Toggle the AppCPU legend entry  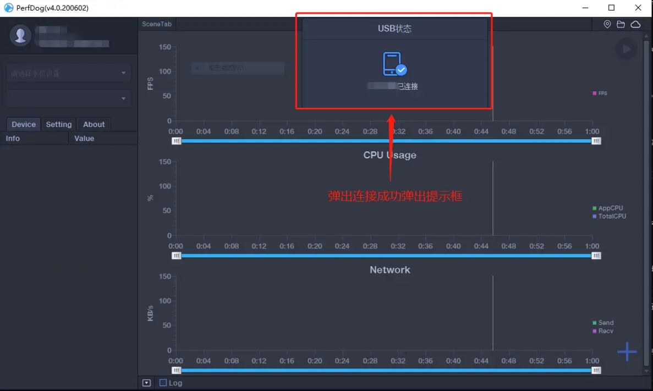click(x=607, y=208)
